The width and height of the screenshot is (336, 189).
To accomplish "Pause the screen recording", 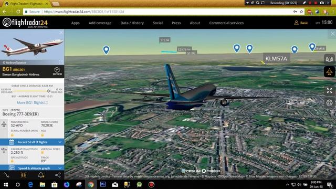I will pos(310,3).
